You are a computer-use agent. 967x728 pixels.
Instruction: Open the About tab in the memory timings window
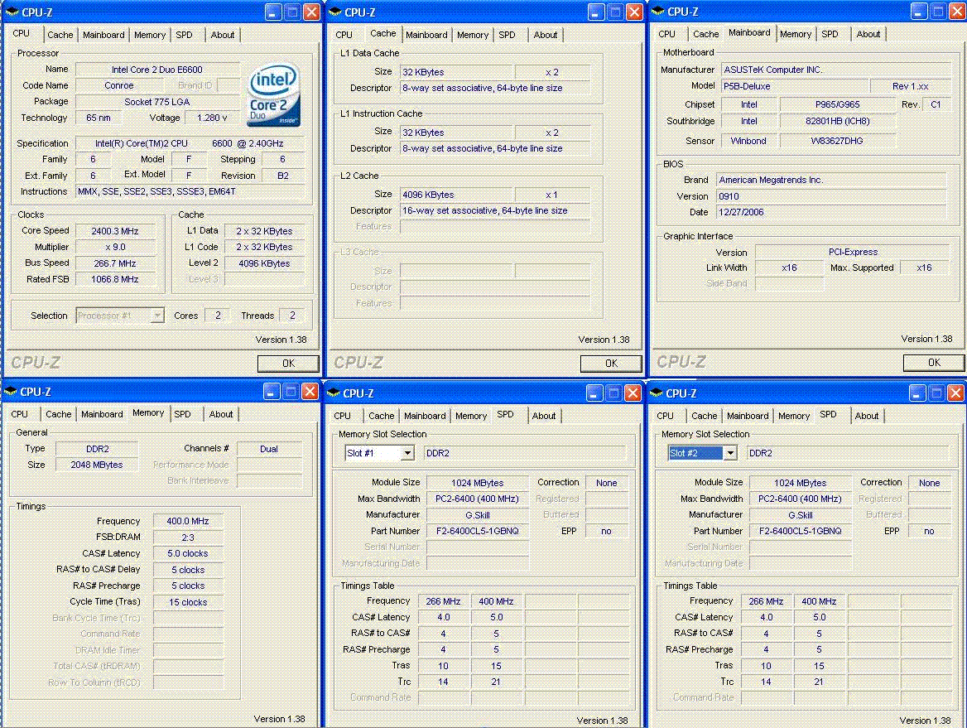[220, 415]
